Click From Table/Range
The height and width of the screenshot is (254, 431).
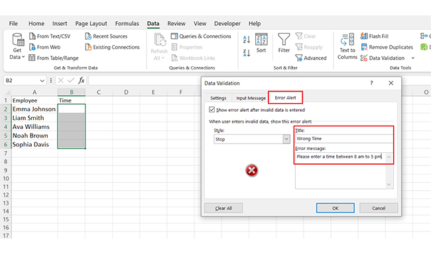point(54,58)
